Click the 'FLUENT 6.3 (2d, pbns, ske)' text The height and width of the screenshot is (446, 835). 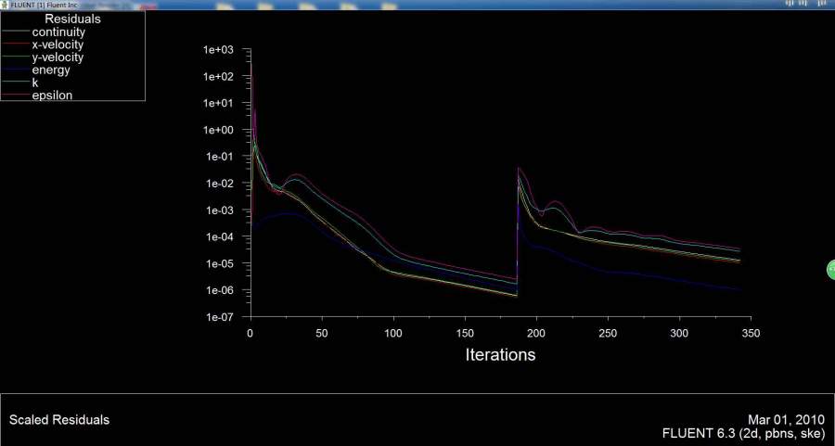pyautogui.click(x=743, y=433)
